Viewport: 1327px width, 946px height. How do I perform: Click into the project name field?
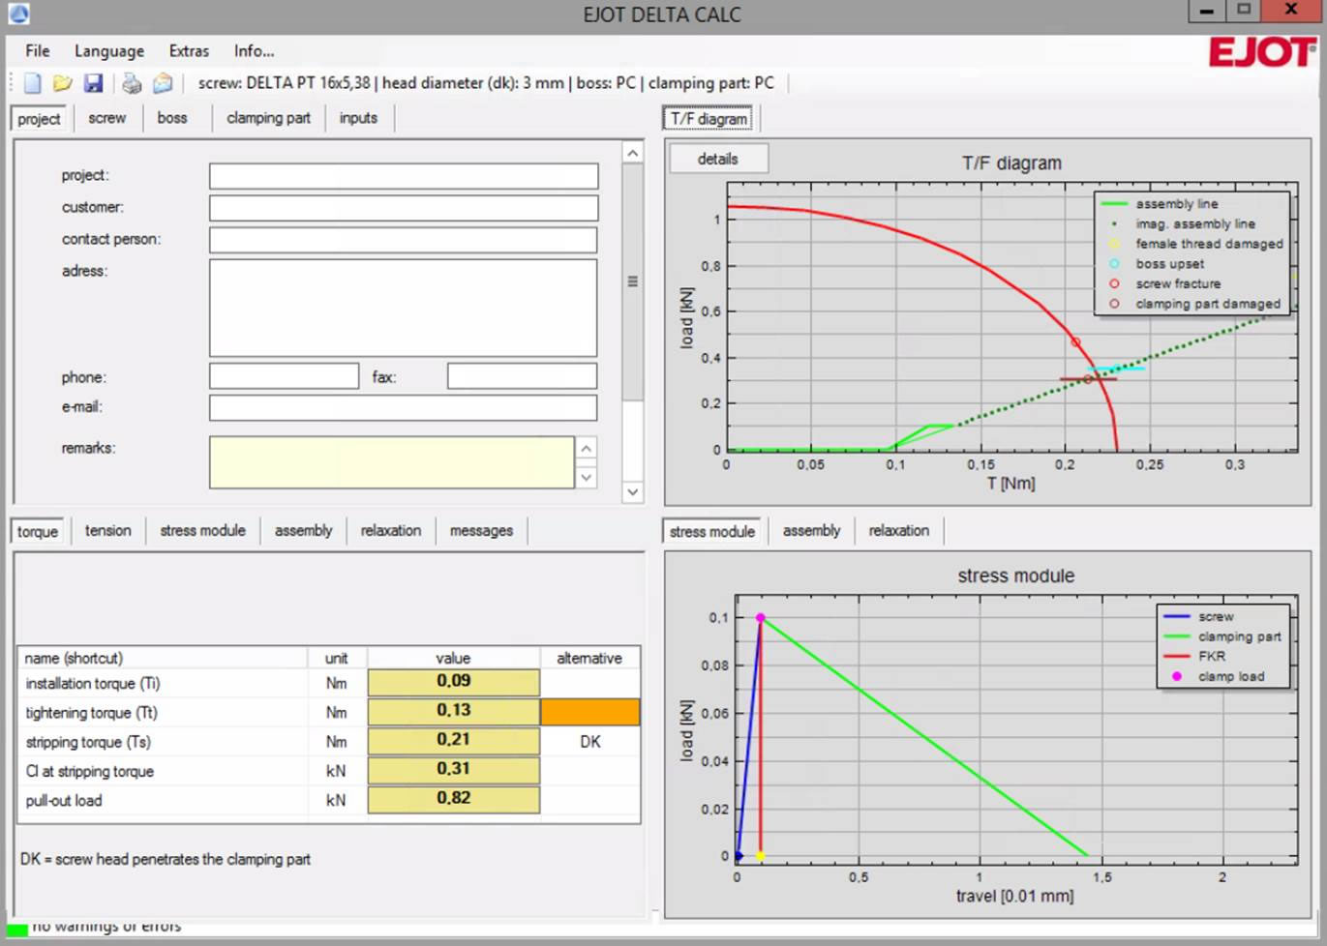tap(404, 176)
